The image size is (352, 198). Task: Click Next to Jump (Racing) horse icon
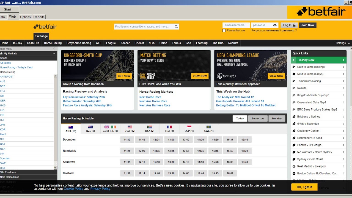coord(294,67)
